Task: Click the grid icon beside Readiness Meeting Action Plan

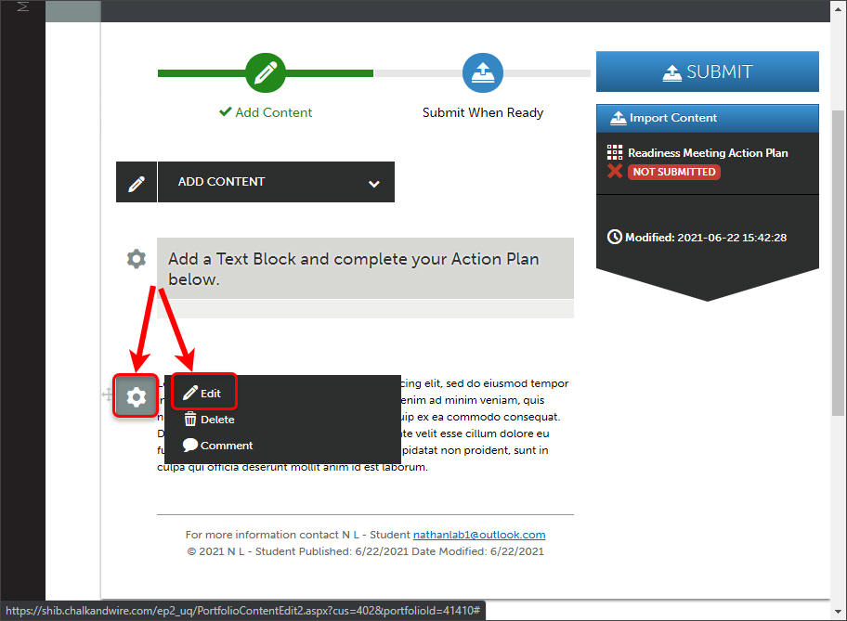Action: tap(615, 152)
